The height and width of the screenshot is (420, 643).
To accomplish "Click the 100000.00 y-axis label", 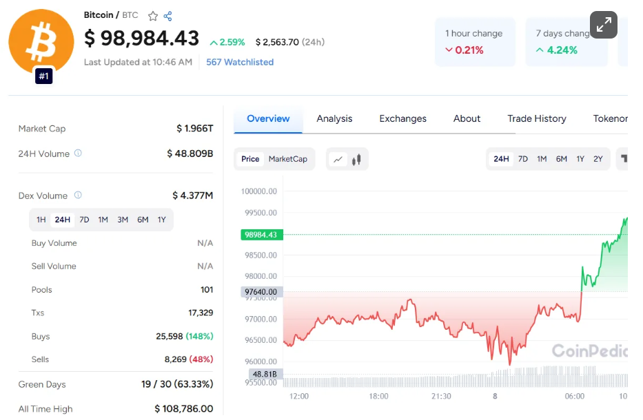I will (258, 191).
